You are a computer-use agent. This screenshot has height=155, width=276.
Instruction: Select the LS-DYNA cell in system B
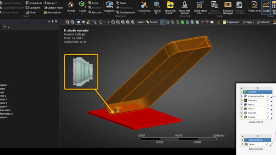tap(258, 92)
